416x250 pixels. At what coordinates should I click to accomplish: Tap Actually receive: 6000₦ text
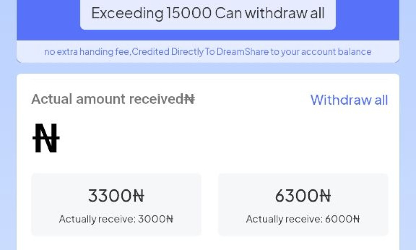(303, 219)
